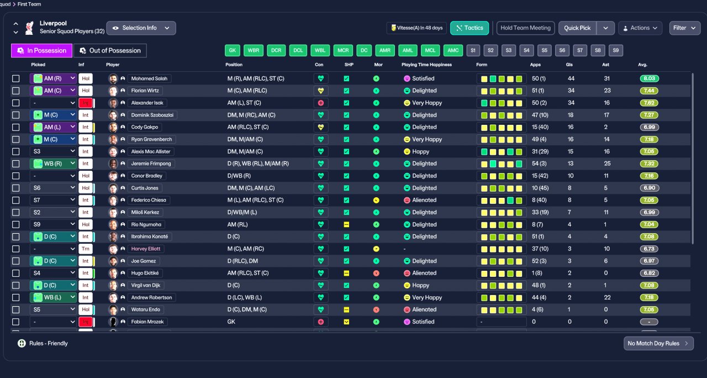This screenshot has height=378, width=707.
Task: Click the Rules - Friendly circular icon
Action: (22, 343)
